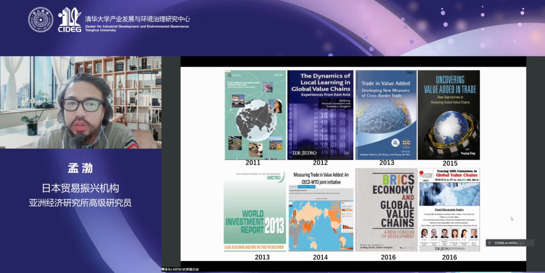Select 'The Dynamics of Local Learning' book cover
This screenshot has height=273, width=545.
click(320, 115)
